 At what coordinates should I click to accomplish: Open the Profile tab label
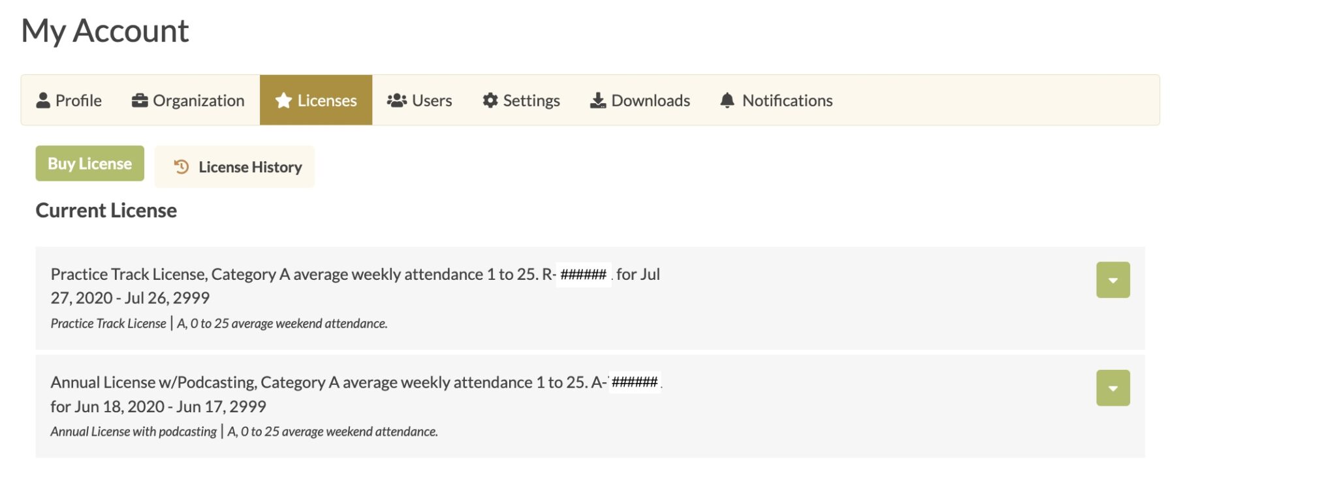tap(78, 100)
